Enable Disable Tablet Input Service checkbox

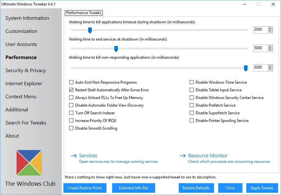tap(191, 90)
